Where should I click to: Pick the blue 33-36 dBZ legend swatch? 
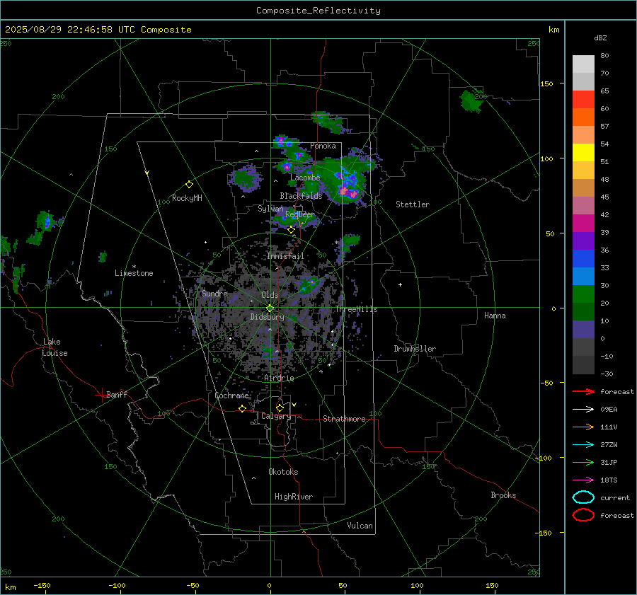[583, 259]
